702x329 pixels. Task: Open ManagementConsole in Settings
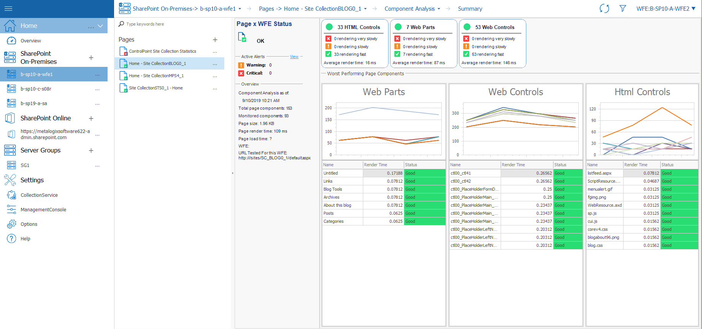coord(43,210)
